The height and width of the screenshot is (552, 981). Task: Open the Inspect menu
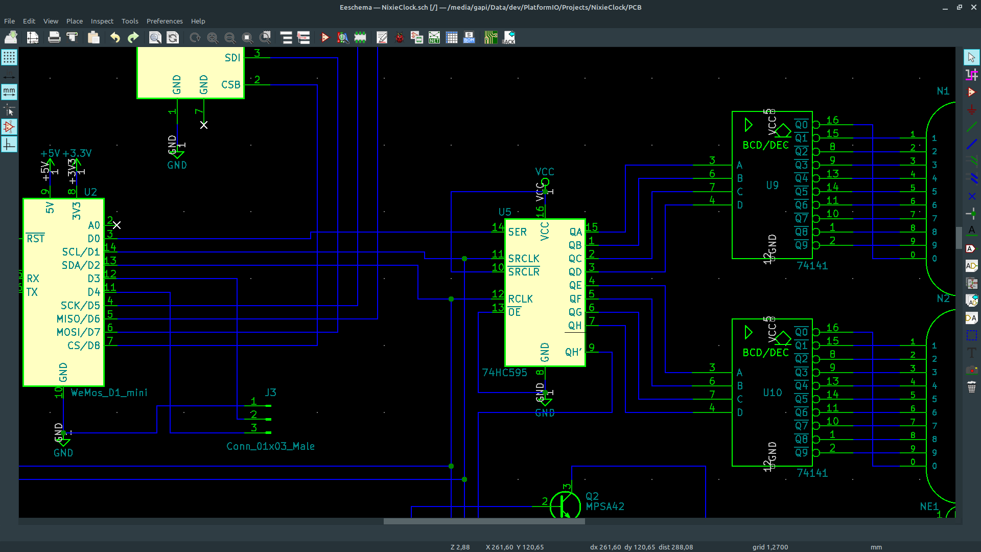tap(102, 21)
